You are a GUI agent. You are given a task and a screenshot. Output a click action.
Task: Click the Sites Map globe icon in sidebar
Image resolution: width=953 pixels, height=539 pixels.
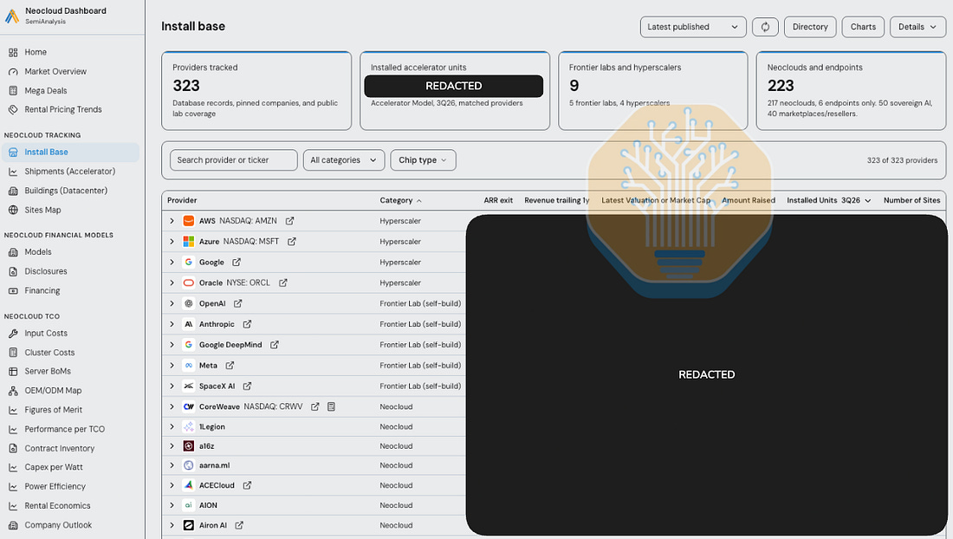tap(13, 210)
